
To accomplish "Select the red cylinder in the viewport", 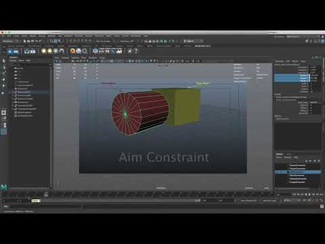I will (140, 113).
